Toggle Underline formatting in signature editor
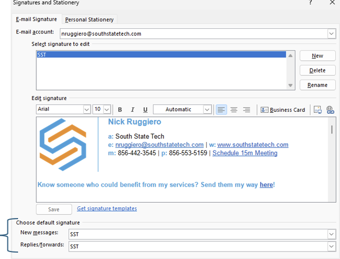 146,110
